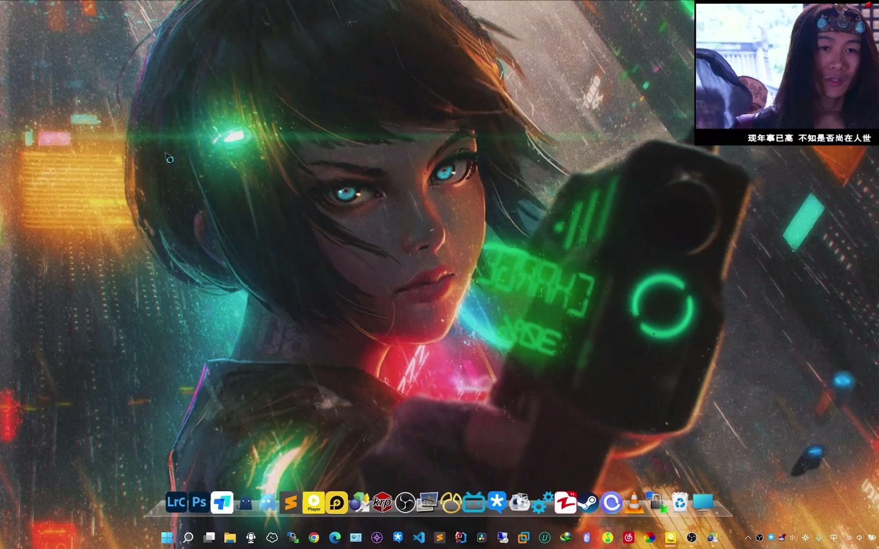This screenshot has height=549, width=879.
Task: Launch IntelliJ IDEA from the taskbar
Action: tap(461, 538)
